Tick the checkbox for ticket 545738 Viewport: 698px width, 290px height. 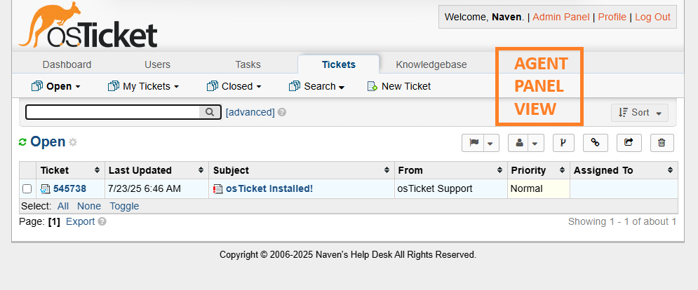click(x=27, y=189)
